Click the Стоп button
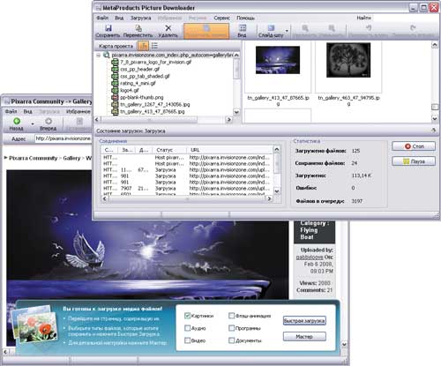This screenshot has width=441, height=366. click(414, 146)
